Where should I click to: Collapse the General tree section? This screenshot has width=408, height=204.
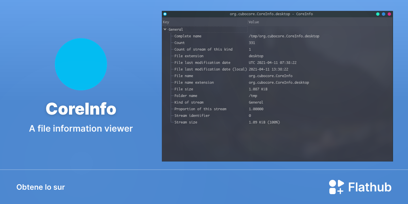point(165,30)
